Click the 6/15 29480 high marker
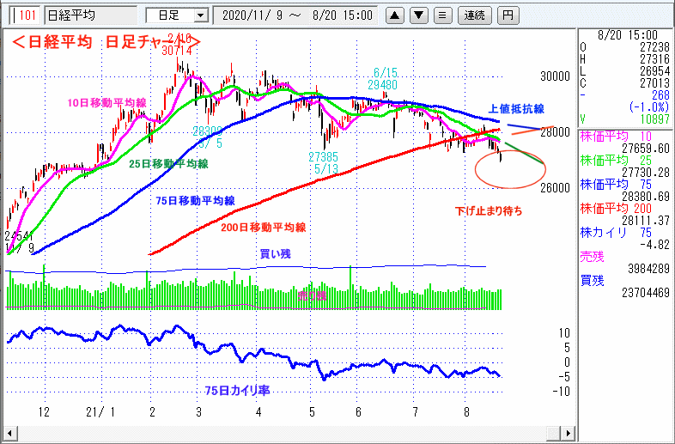The width and height of the screenshot is (675, 444). pyautogui.click(x=384, y=79)
